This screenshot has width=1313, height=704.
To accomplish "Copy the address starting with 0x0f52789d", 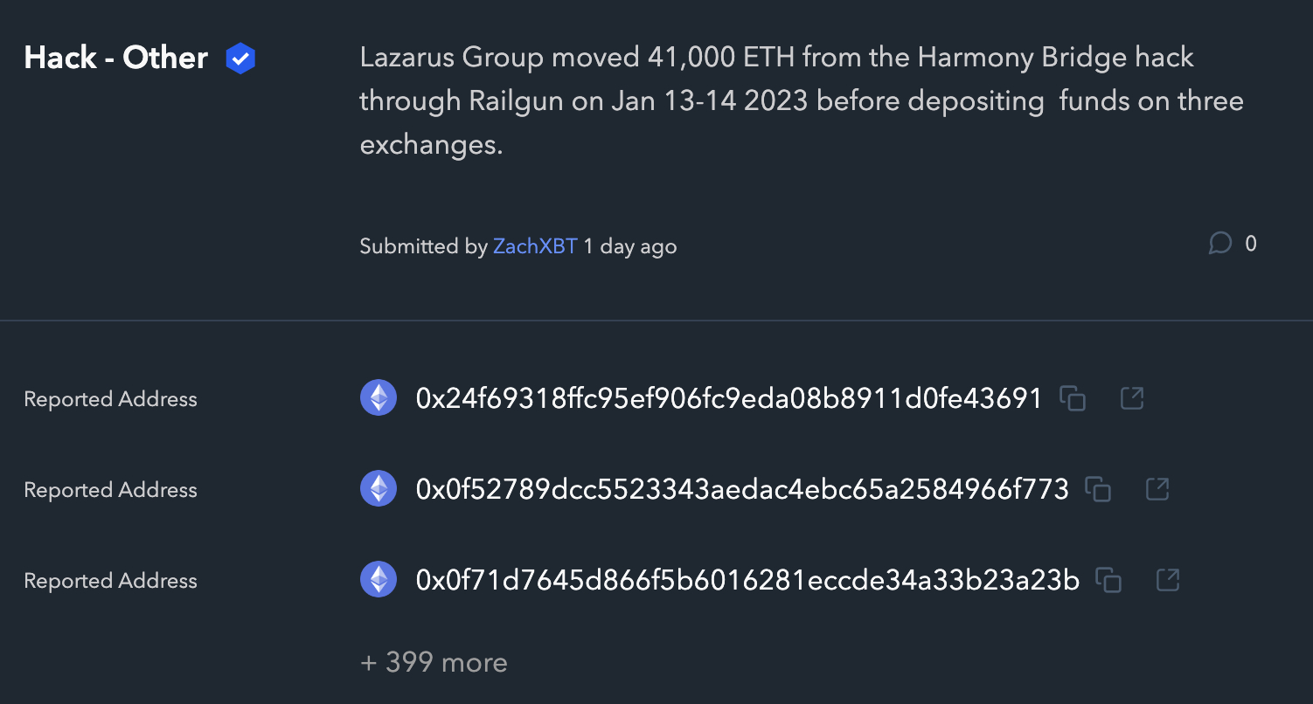I will pyautogui.click(x=1098, y=490).
